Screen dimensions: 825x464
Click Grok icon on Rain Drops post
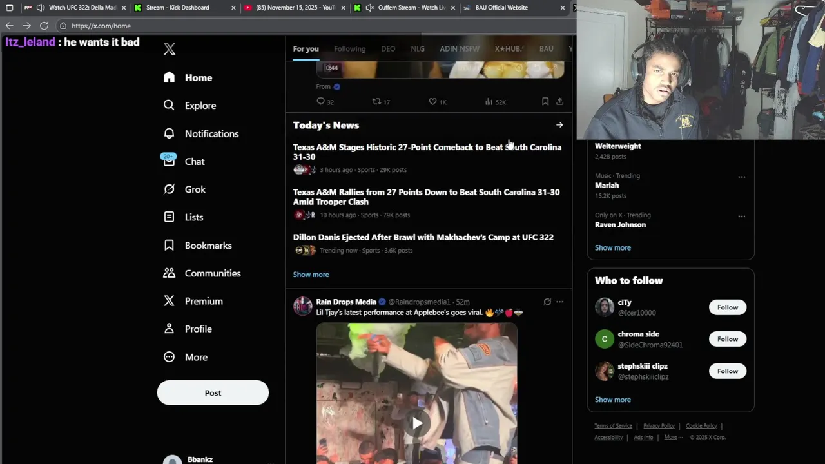click(x=547, y=302)
